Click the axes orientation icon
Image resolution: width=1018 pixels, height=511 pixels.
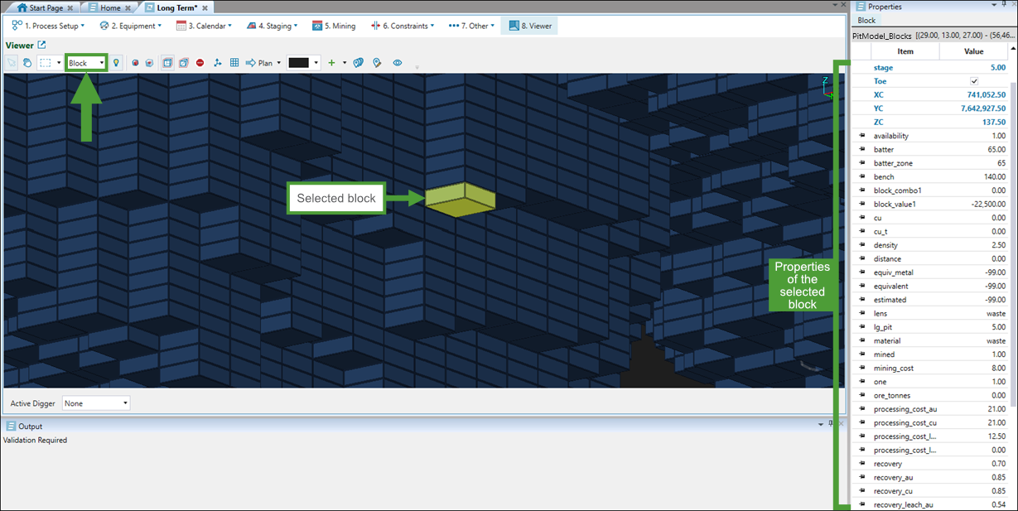pyautogui.click(x=218, y=63)
